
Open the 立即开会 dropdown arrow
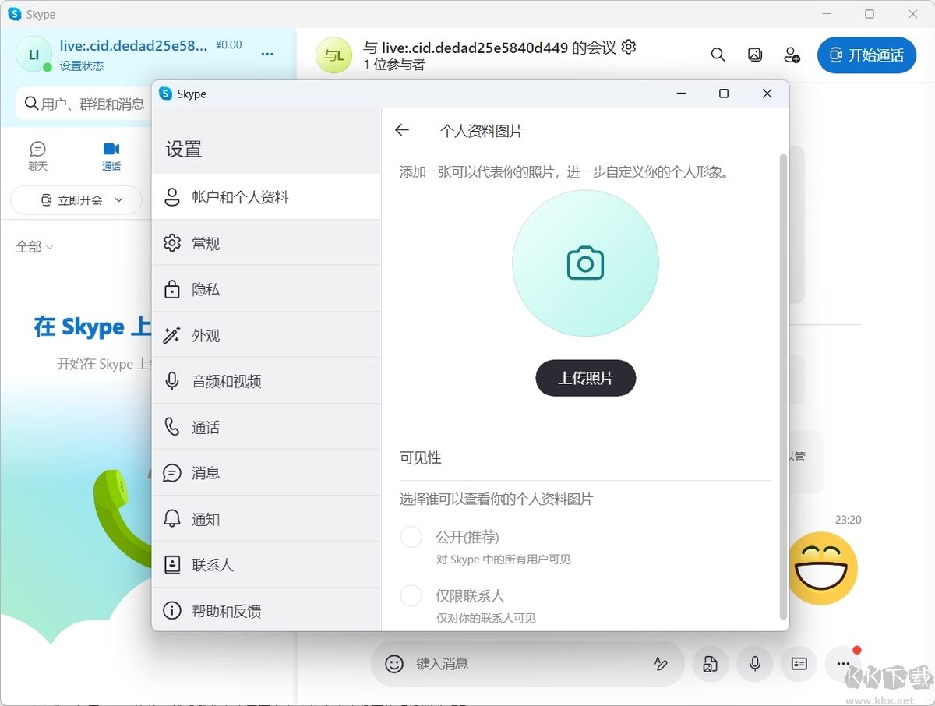[x=118, y=200]
